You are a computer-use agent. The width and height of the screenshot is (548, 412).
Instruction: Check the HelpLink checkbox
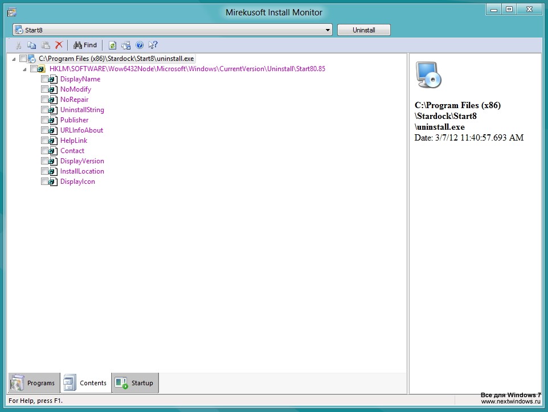pos(44,141)
